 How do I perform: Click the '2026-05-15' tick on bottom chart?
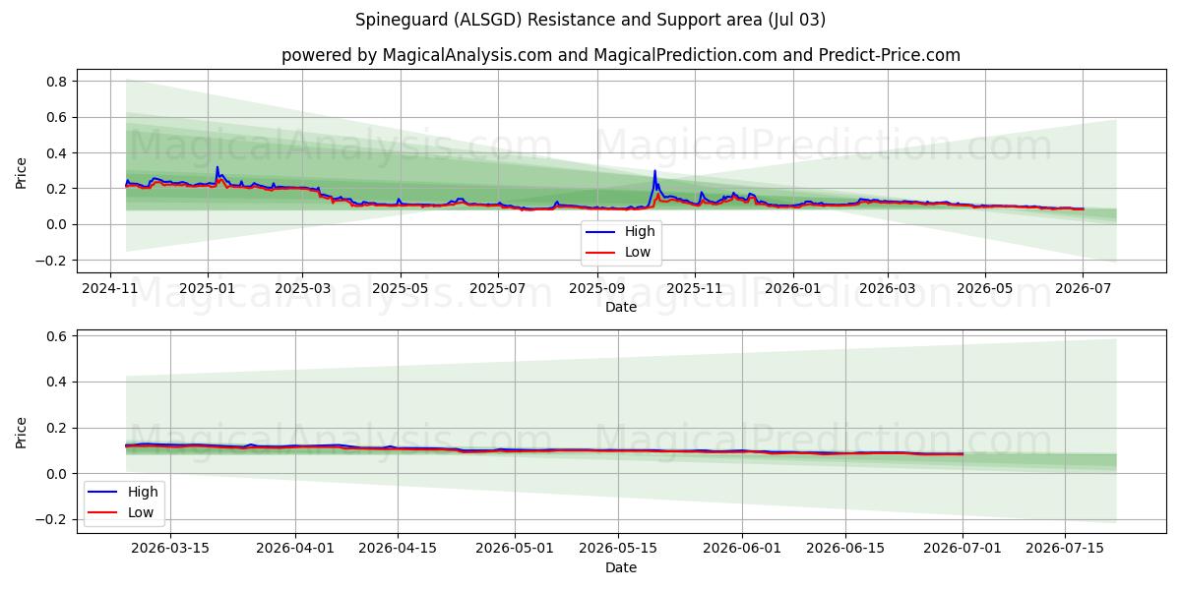618,550
